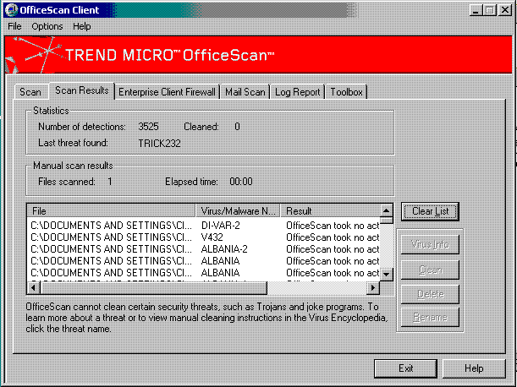This screenshot has width=517, height=387.
Task: Click the Clean button
Action: (431, 270)
